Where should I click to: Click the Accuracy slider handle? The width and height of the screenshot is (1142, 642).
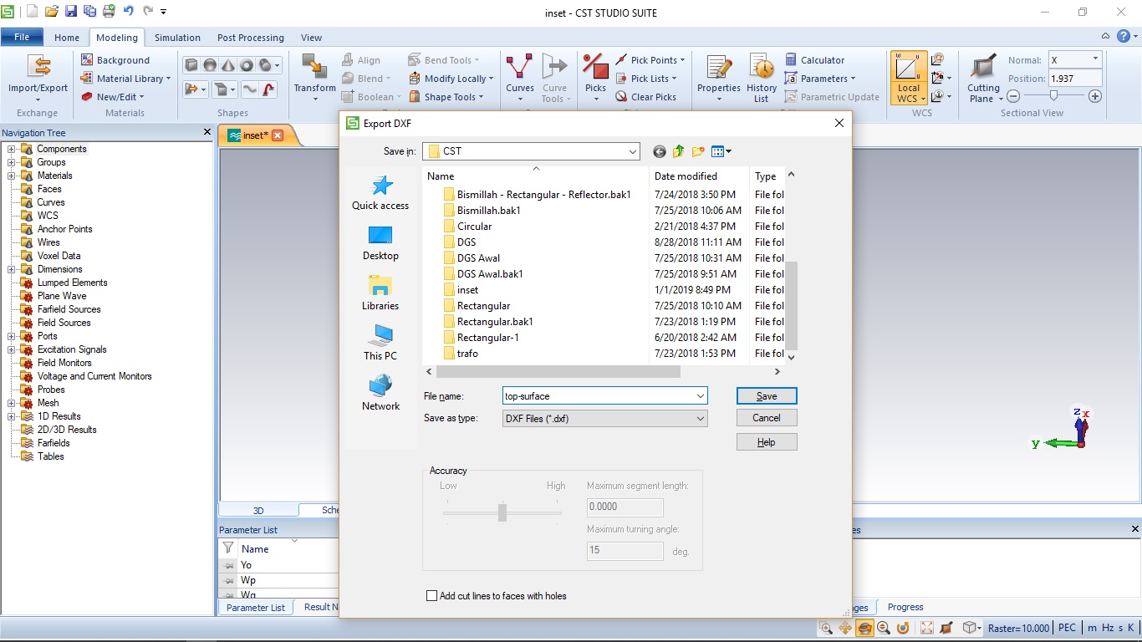(502, 515)
